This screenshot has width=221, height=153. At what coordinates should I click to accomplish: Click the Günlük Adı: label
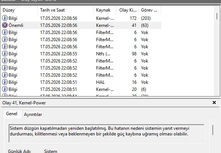[19, 151]
